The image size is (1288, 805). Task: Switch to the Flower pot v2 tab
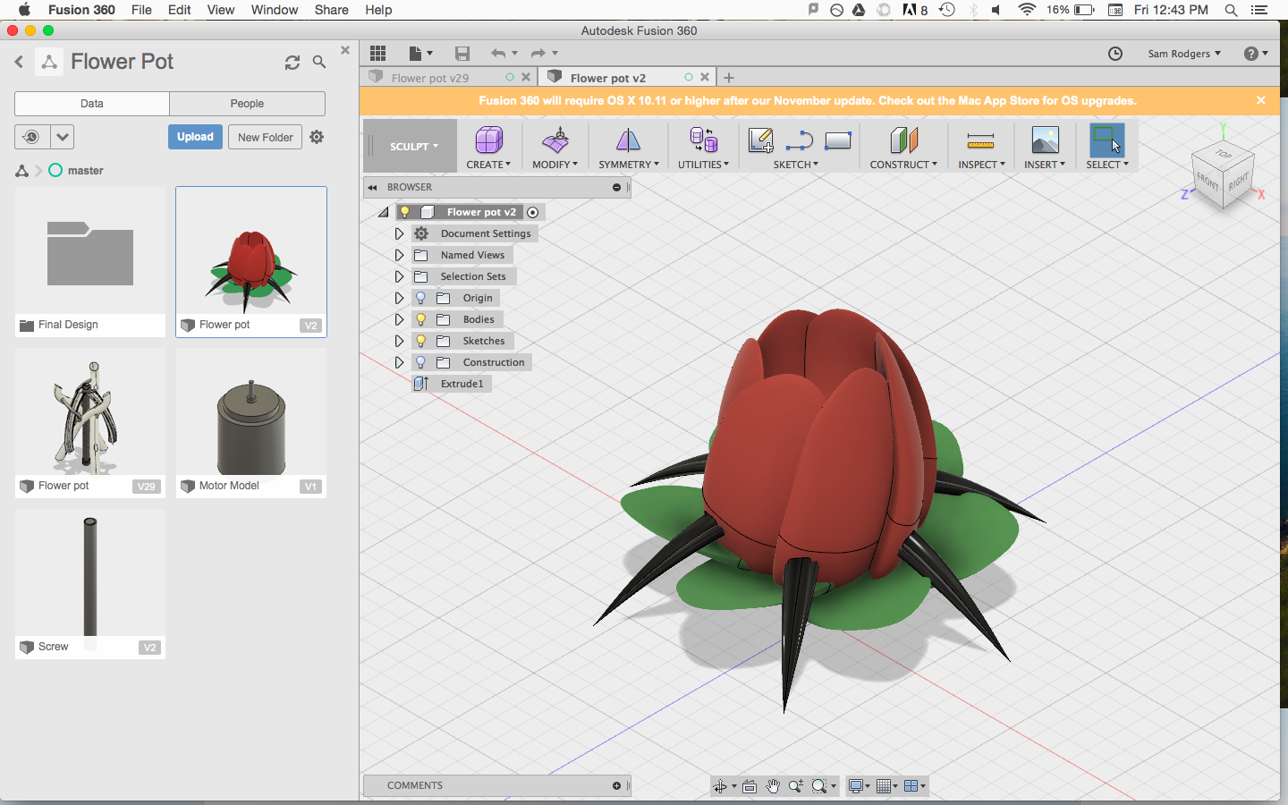pos(608,78)
